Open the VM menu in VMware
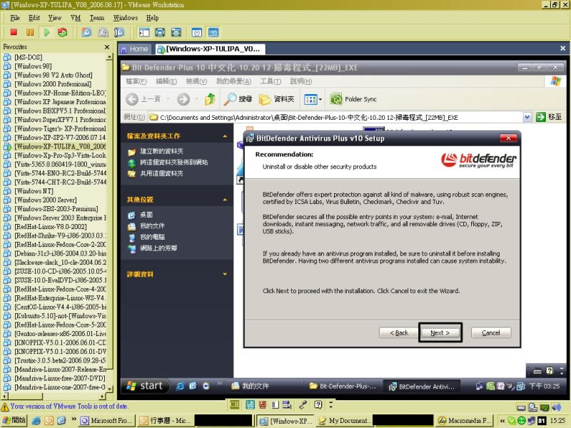Screen dimensions: 571x428 point(76,17)
